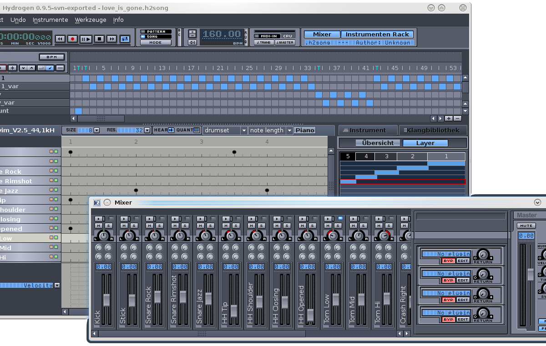The width and height of the screenshot is (546, 346).
Task: Click the master MUTE button
Action: tap(526, 226)
